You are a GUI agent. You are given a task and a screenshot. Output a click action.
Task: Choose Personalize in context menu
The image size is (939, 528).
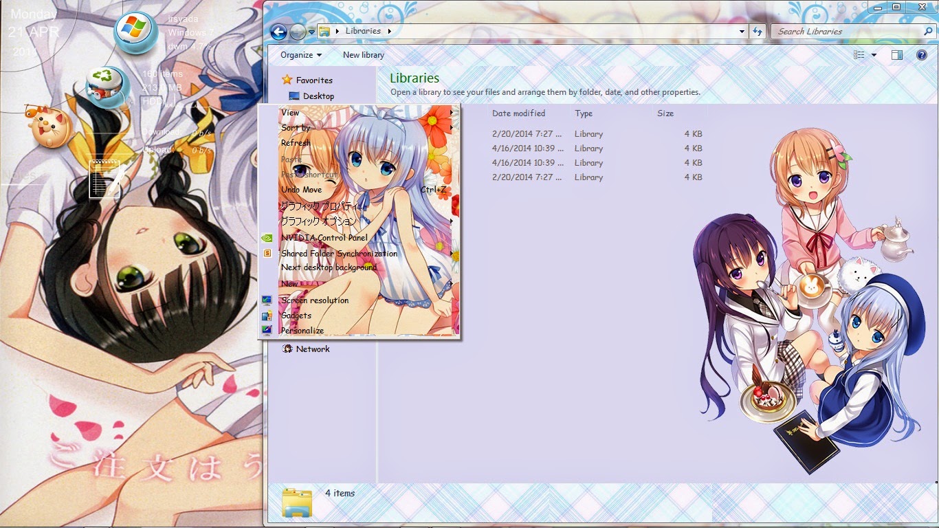[359, 331]
